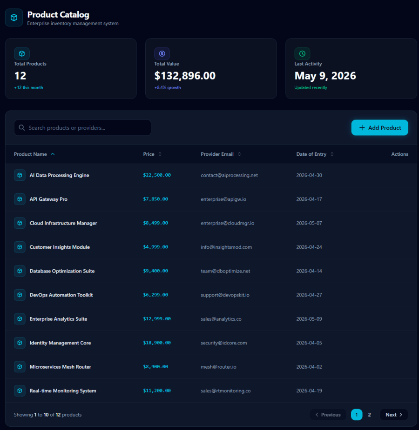Select the AI Data Processing Engine name
419x430 pixels.
coord(59,175)
